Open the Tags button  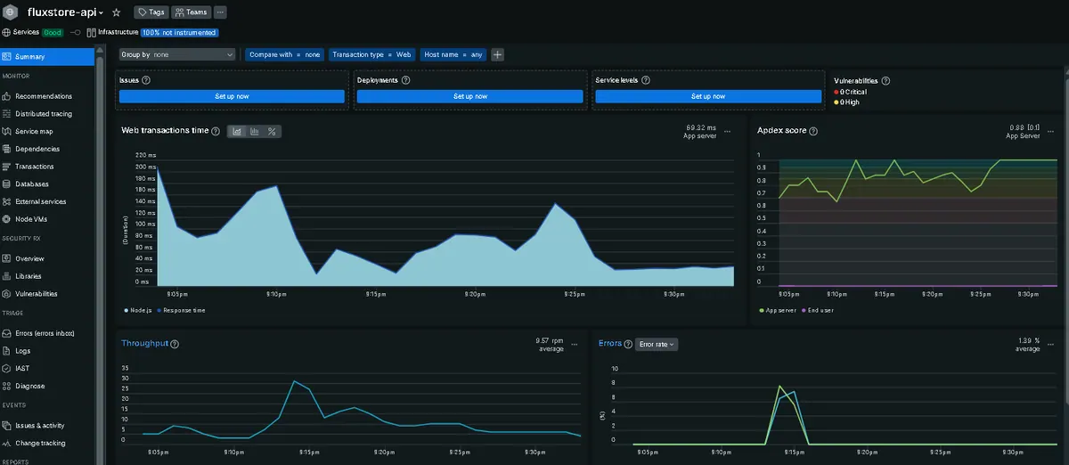click(150, 12)
